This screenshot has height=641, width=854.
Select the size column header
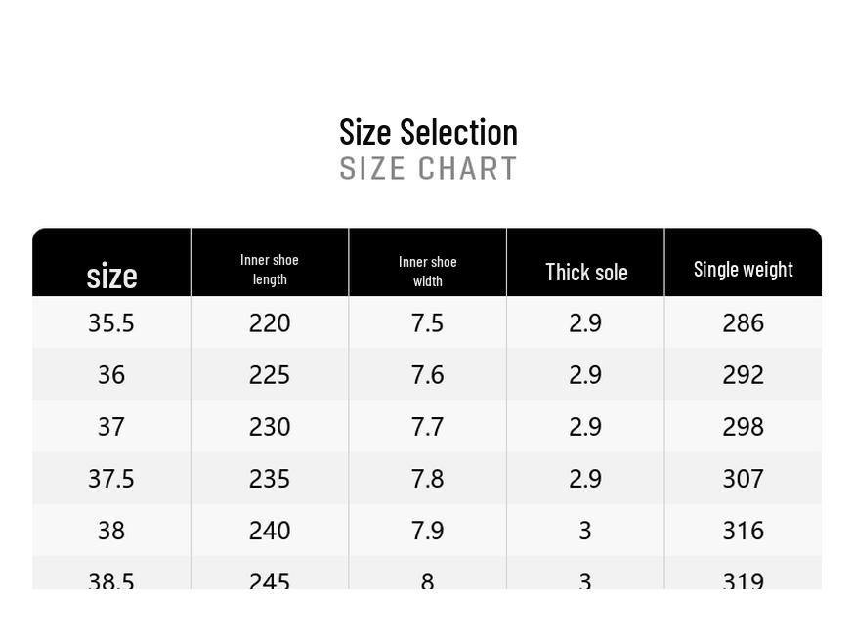click(x=111, y=276)
